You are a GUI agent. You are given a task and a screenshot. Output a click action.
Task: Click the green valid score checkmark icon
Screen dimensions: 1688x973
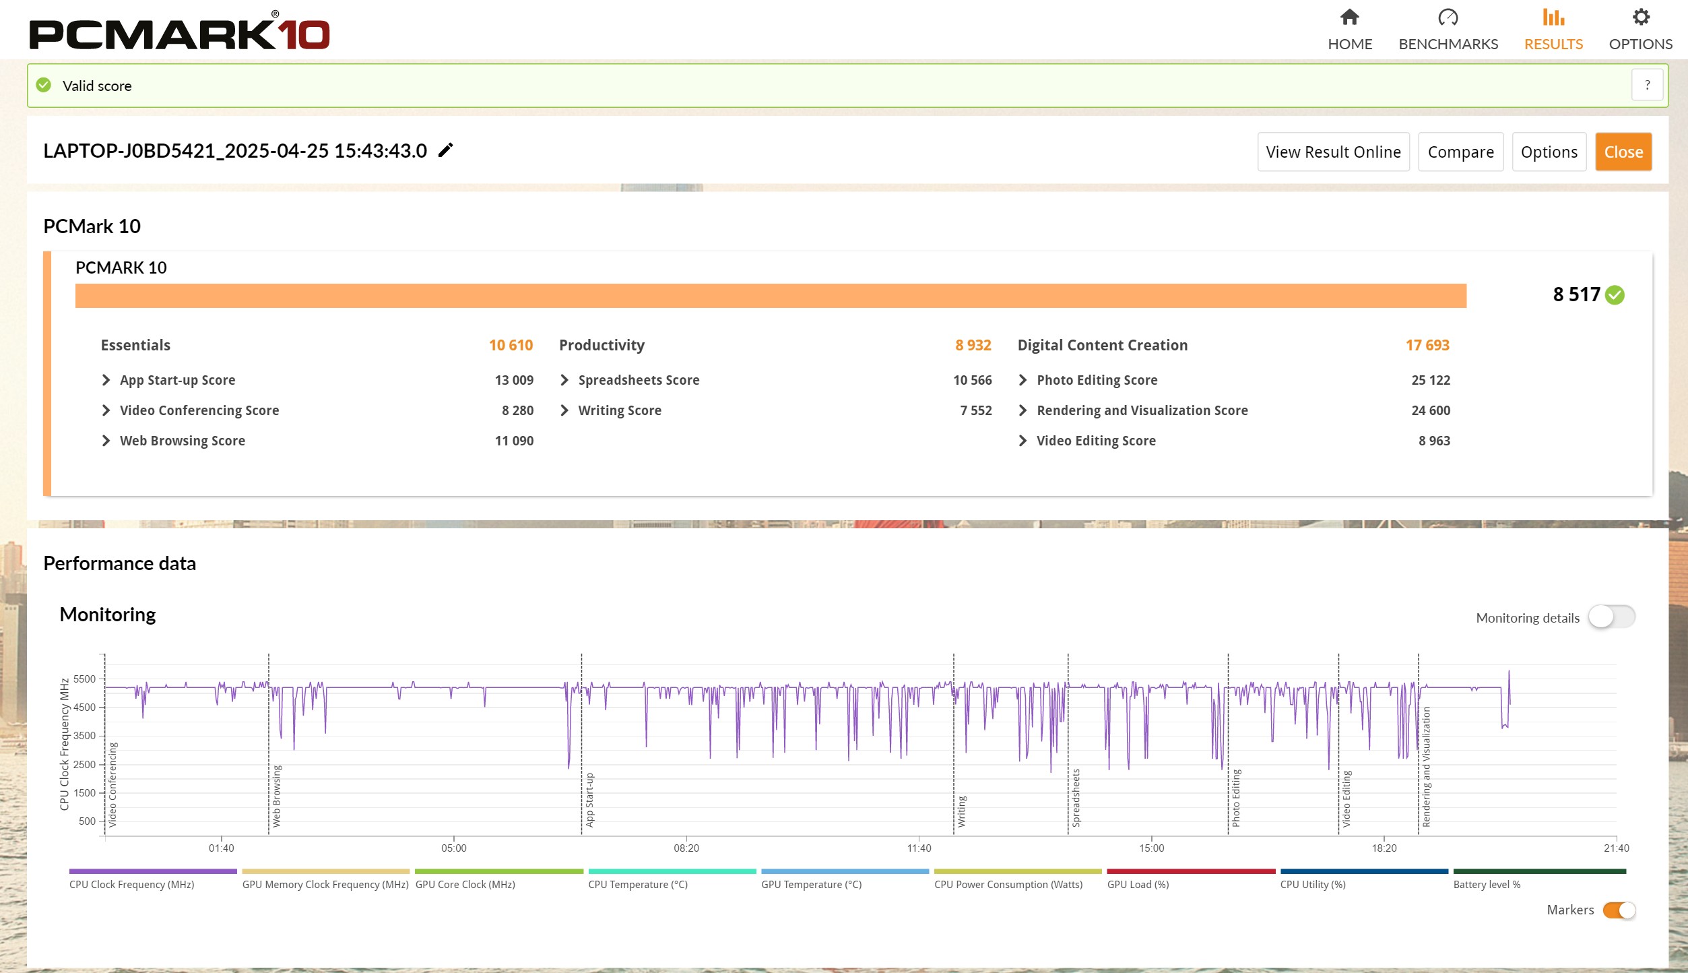(44, 86)
